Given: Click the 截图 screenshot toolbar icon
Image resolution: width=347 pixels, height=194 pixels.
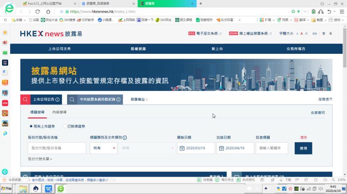Looking at the screenshot, I should [314, 20].
